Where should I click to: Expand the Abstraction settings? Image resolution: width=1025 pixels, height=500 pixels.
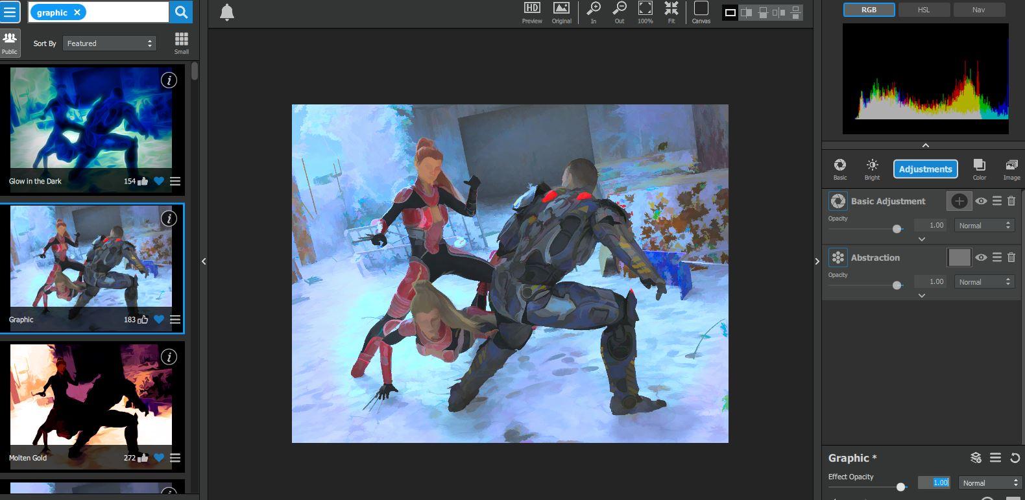coord(922,296)
